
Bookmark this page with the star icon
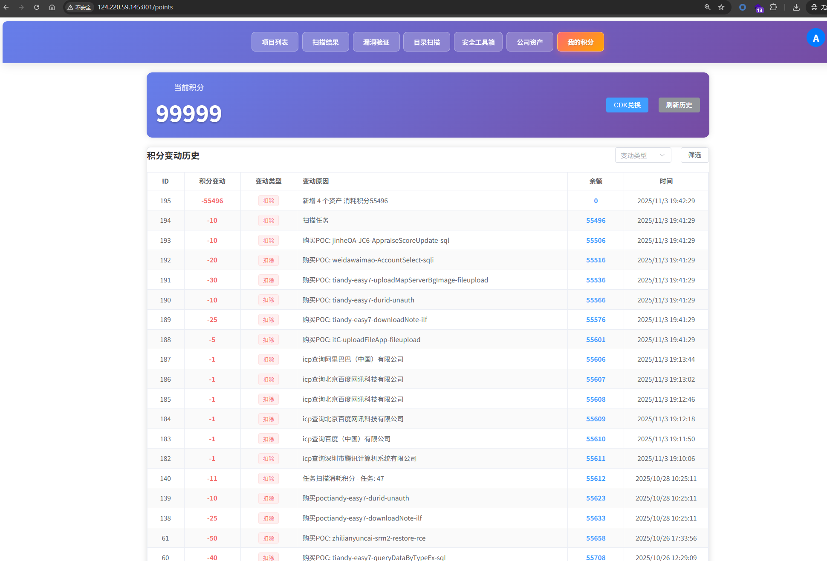tap(721, 7)
